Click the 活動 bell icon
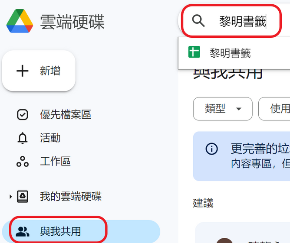The height and width of the screenshot is (243, 290). pyautogui.click(x=23, y=138)
